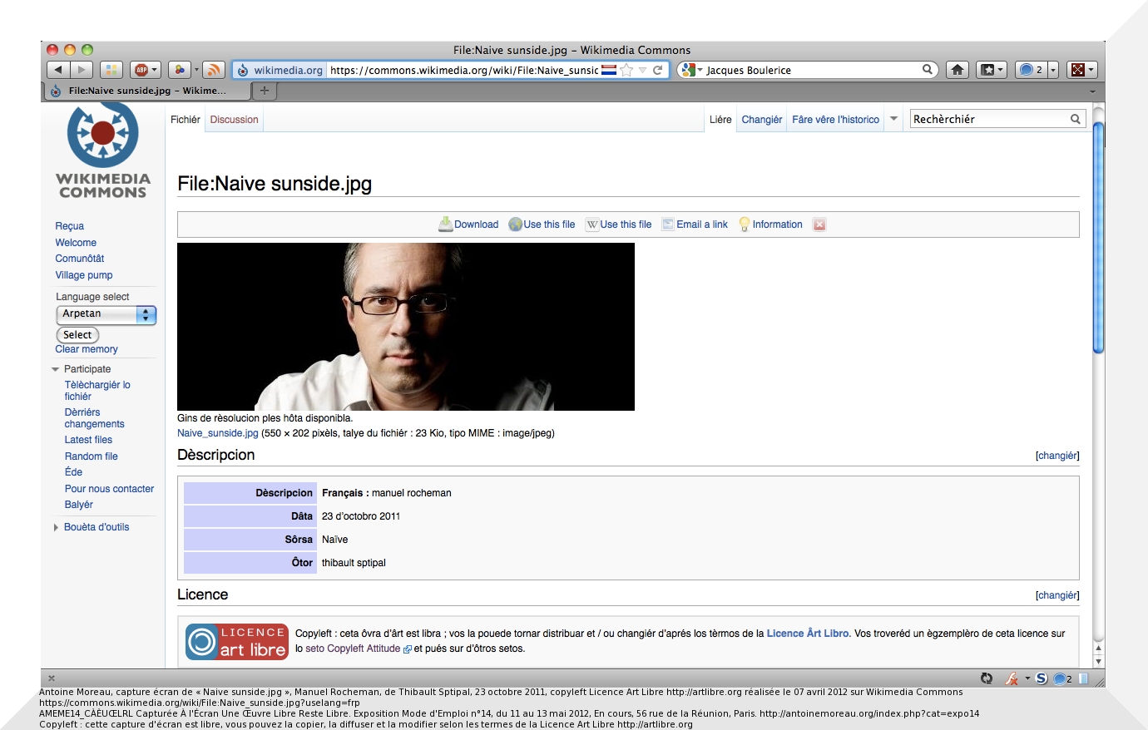Open the Reçua sidebar link

(70, 226)
